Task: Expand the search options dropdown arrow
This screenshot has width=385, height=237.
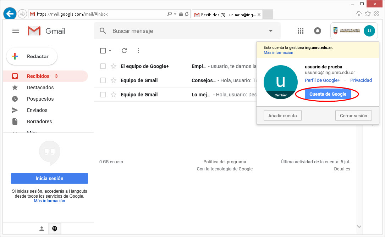Action: (x=271, y=31)
